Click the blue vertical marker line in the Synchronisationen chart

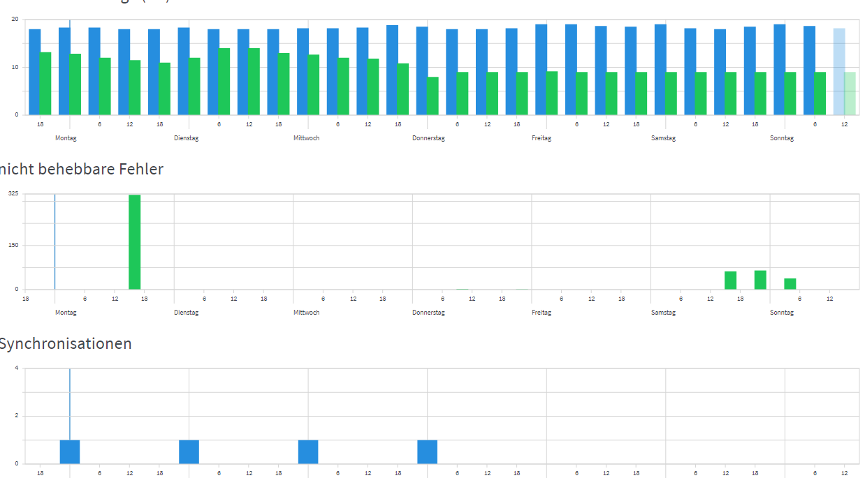click(70, 405)
